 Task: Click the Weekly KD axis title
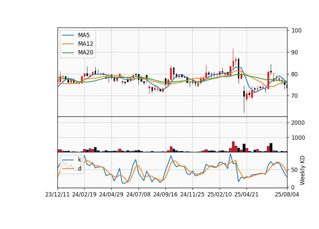pyautogui.click(x=302, y=170)
